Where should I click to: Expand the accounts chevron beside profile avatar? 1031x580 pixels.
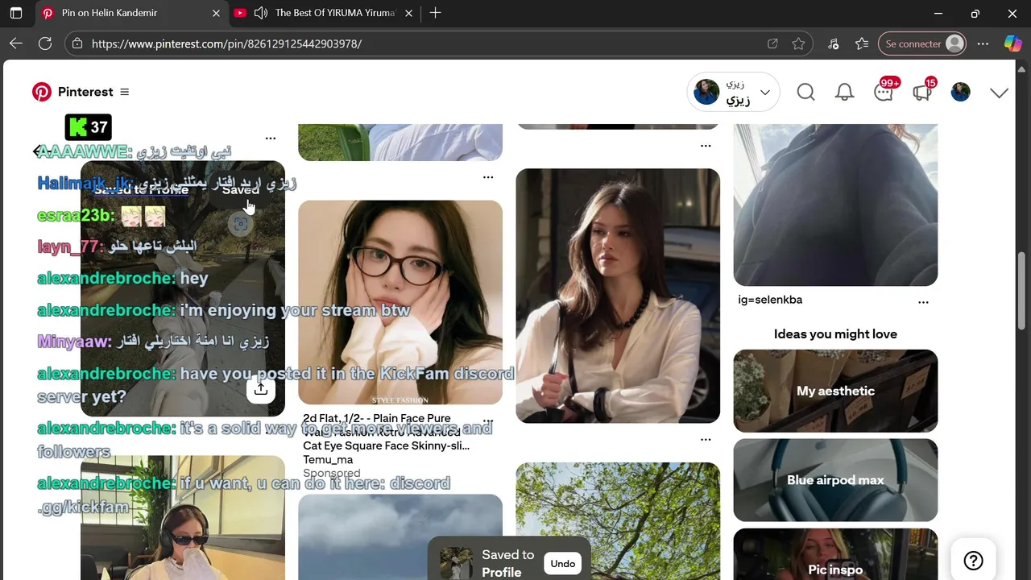[999, 93]
